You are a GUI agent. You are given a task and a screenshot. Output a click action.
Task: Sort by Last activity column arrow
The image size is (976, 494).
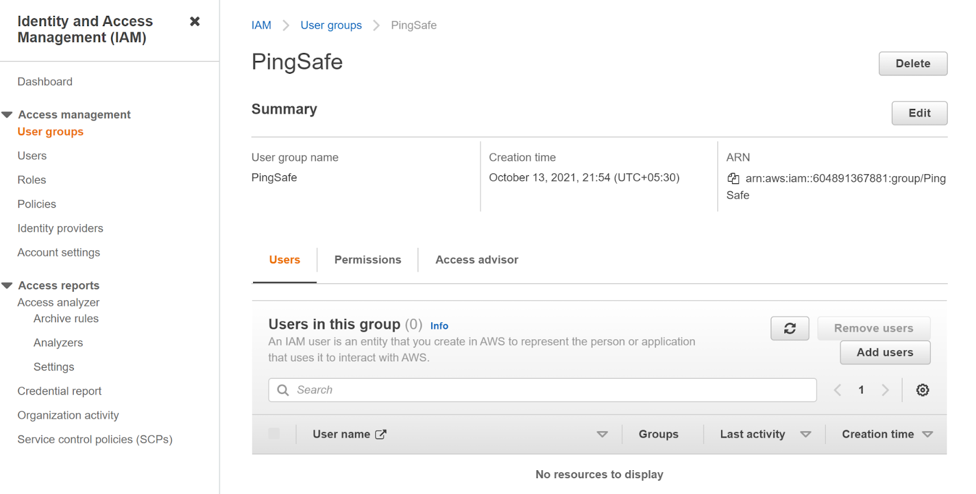[805, 434]
